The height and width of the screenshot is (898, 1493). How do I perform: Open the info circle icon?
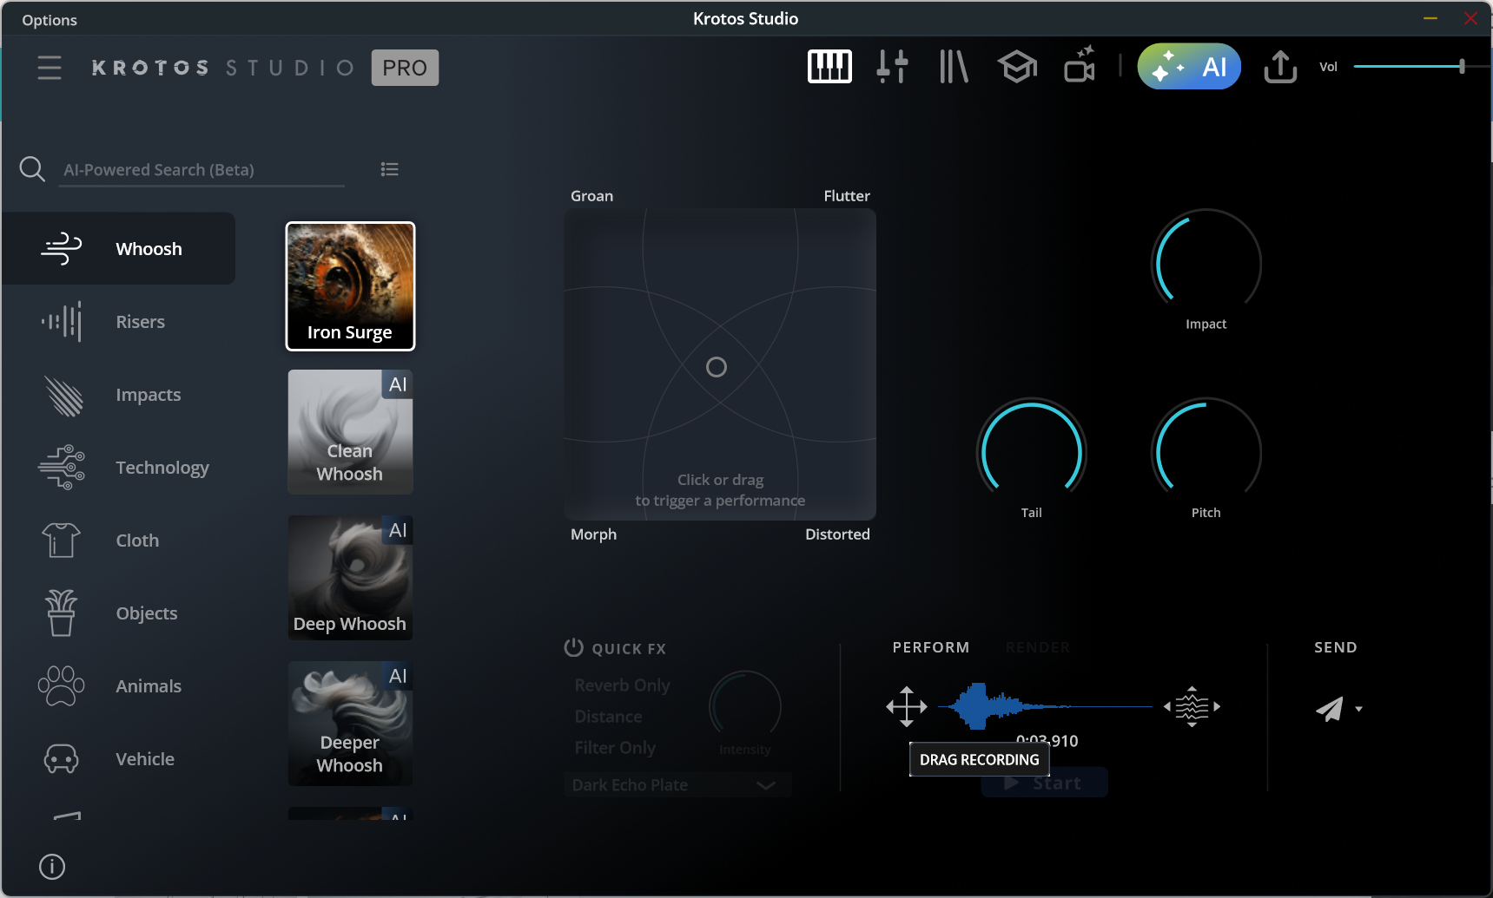(52, 867)
